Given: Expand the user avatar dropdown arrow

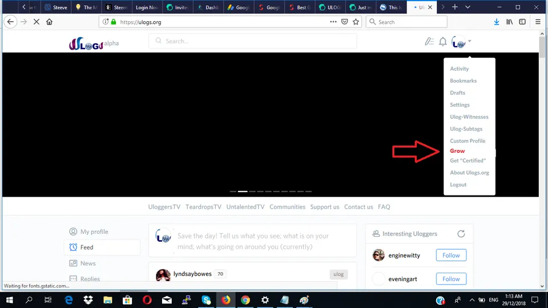Looking at the screenshot, I should [x=469, y=41].
